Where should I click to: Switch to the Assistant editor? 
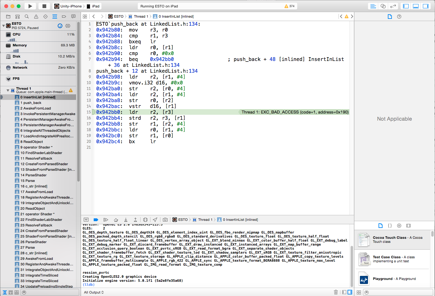[x=383, y=6]
